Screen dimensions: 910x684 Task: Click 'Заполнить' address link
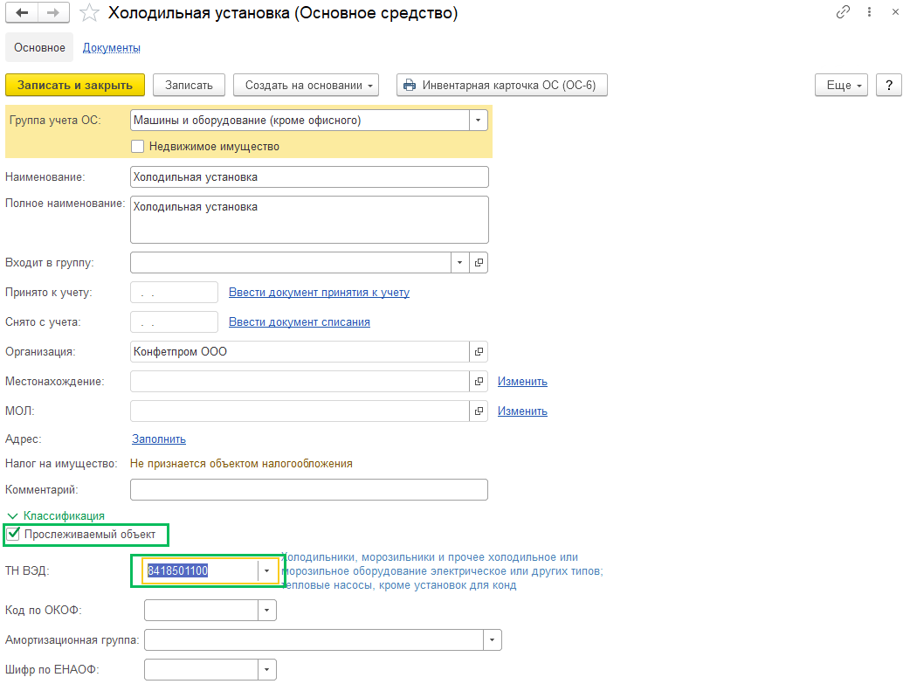(x=158, y=439)
